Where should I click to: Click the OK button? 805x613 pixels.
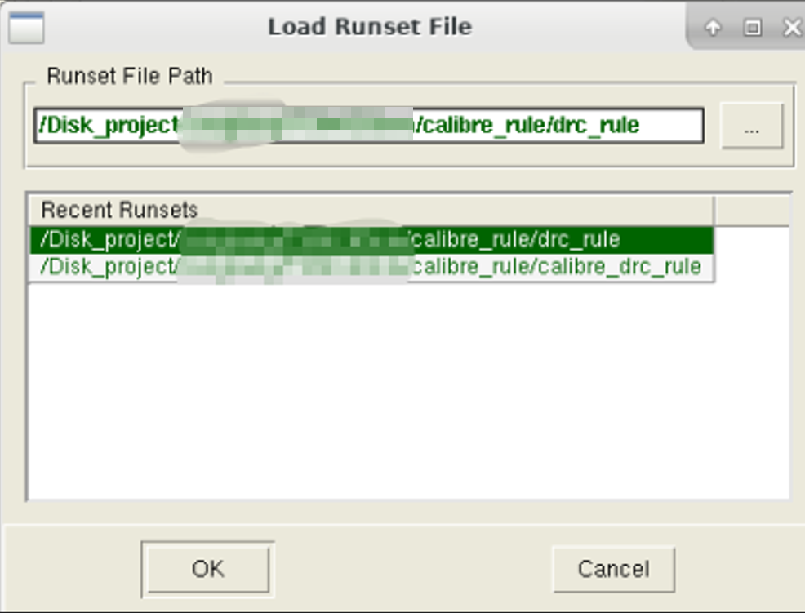[x=208, y=570]
